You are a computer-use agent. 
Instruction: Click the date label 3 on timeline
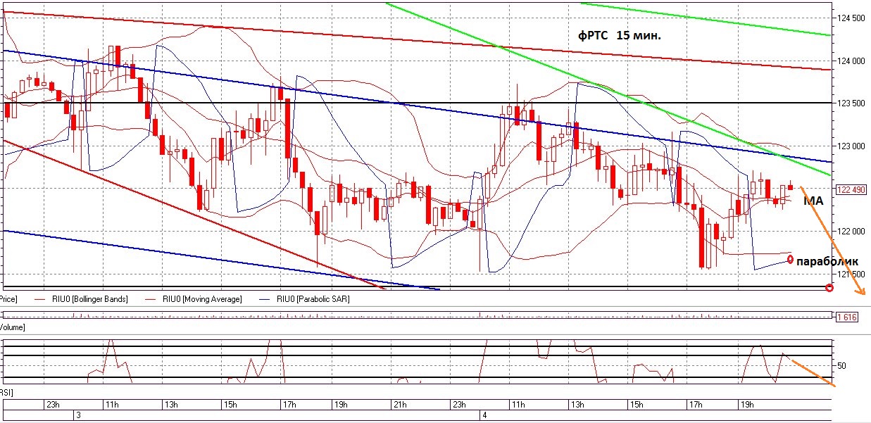(78, 416)
